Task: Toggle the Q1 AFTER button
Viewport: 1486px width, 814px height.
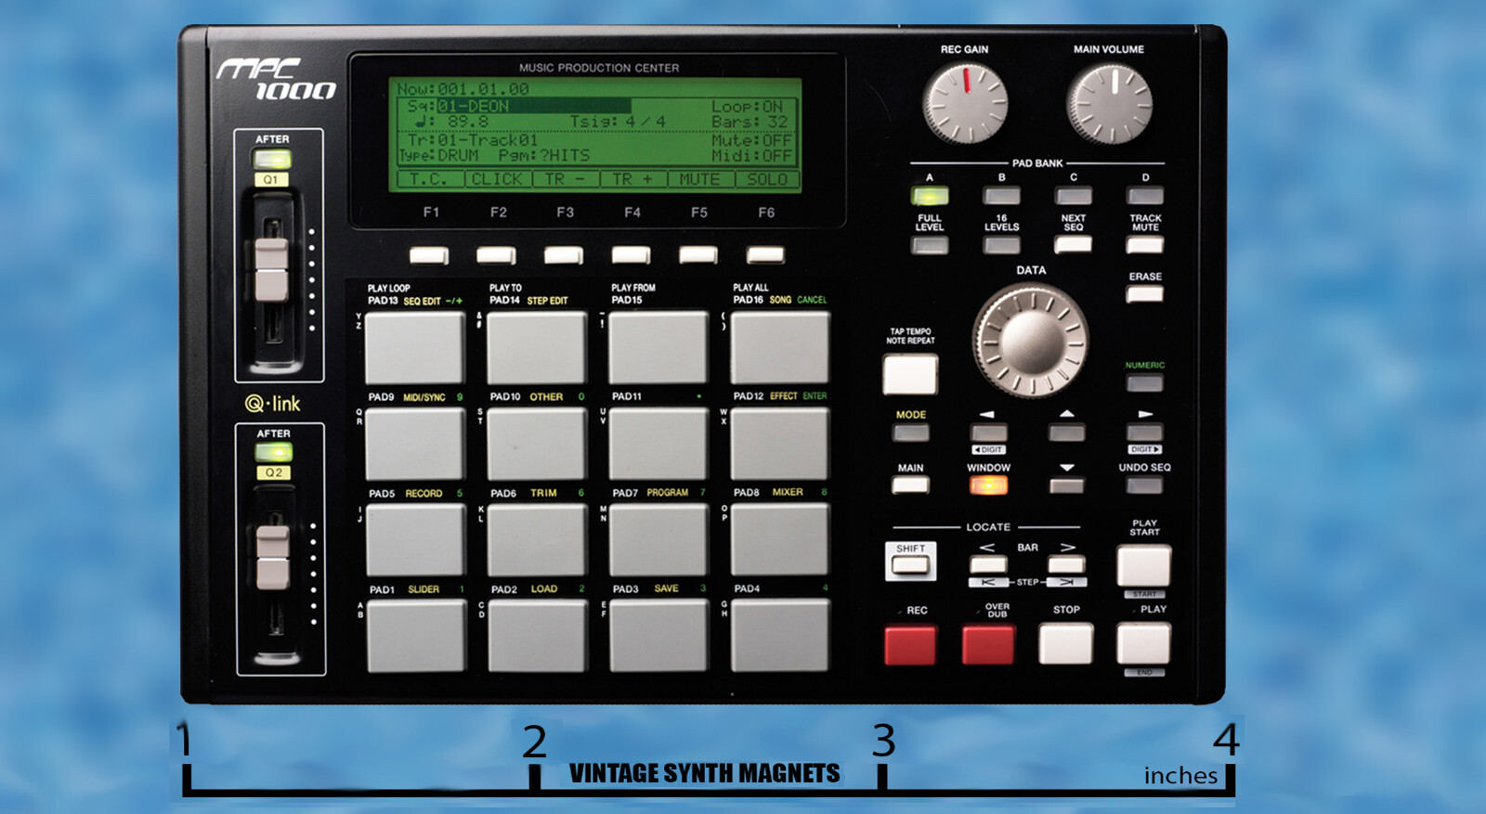Action: point(272,159)
